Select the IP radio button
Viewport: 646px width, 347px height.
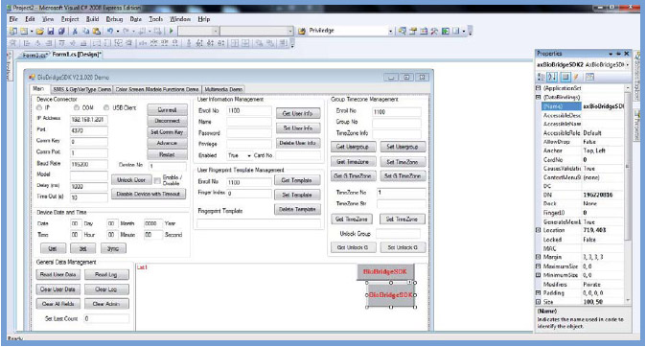point(39,107)
